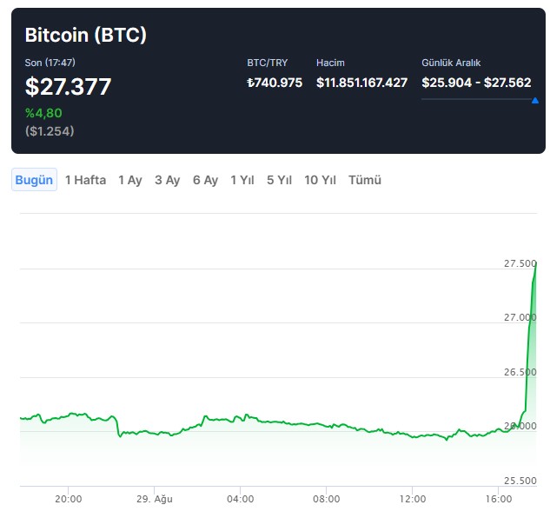Viewport: 550px width, 518px height.
Task: Click the 29. Ağu date axis label
Action: coord(155,499)
